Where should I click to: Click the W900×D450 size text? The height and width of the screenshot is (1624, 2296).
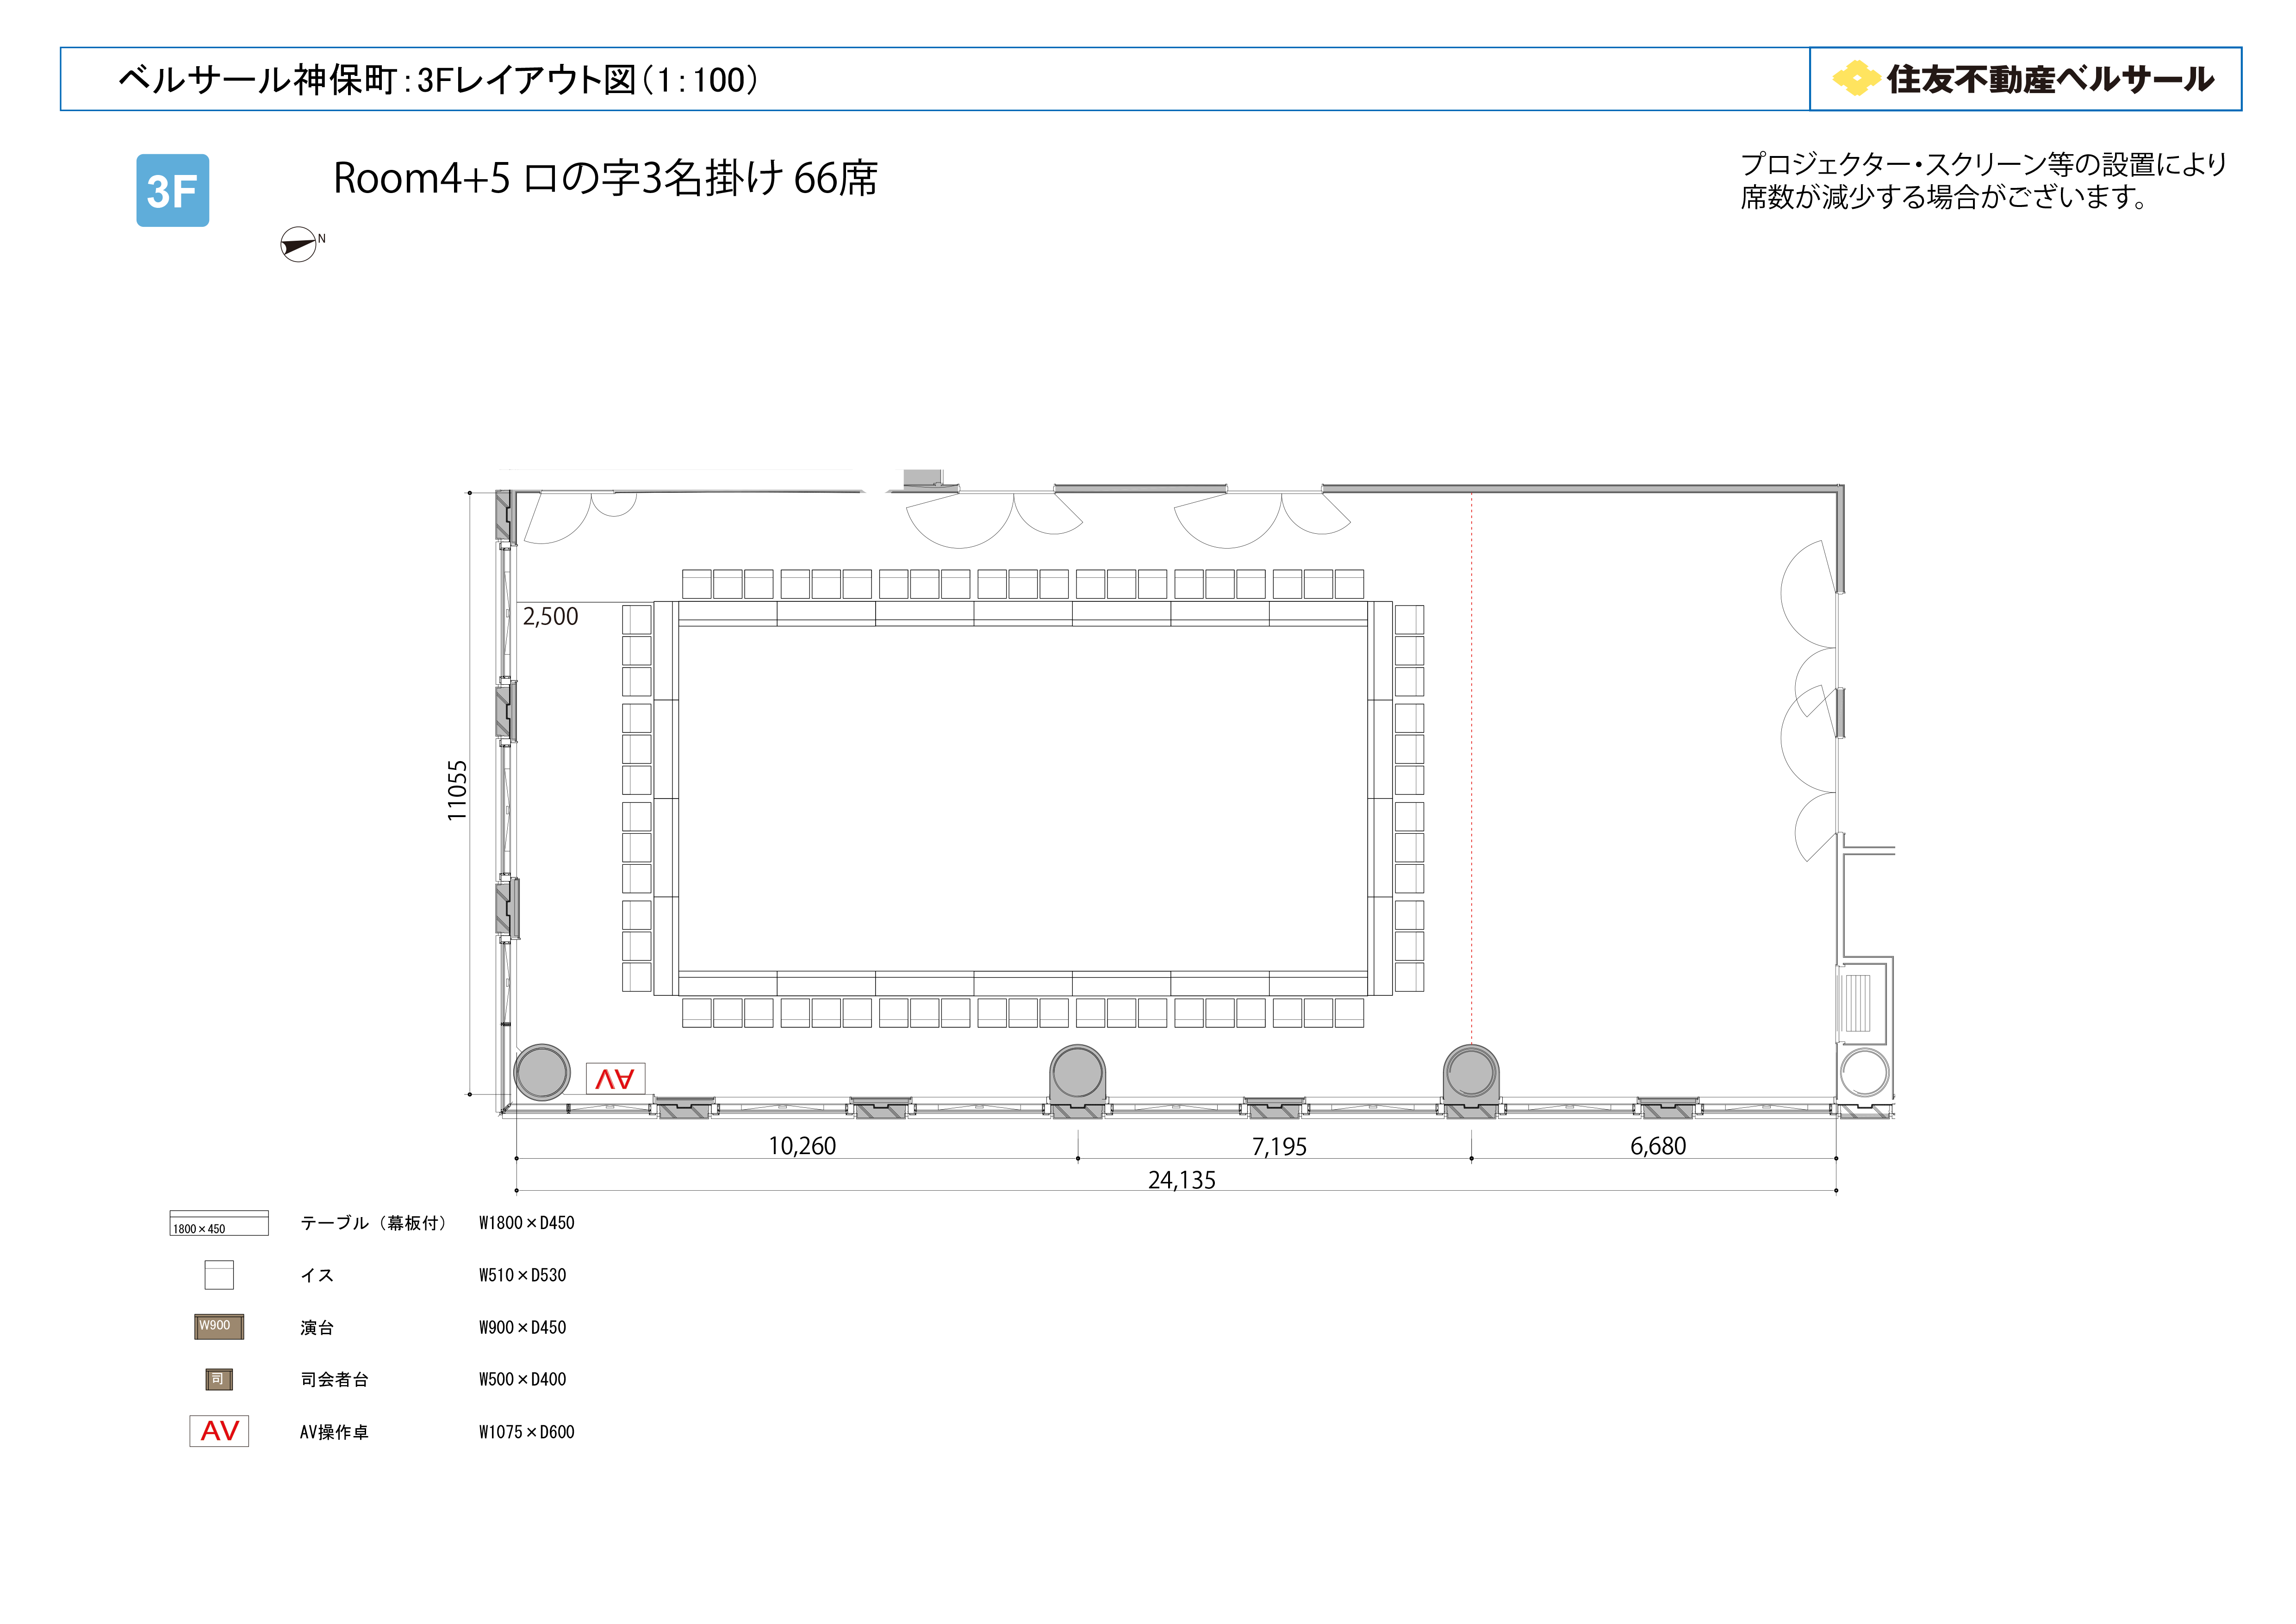click(x=522, y=1328)
